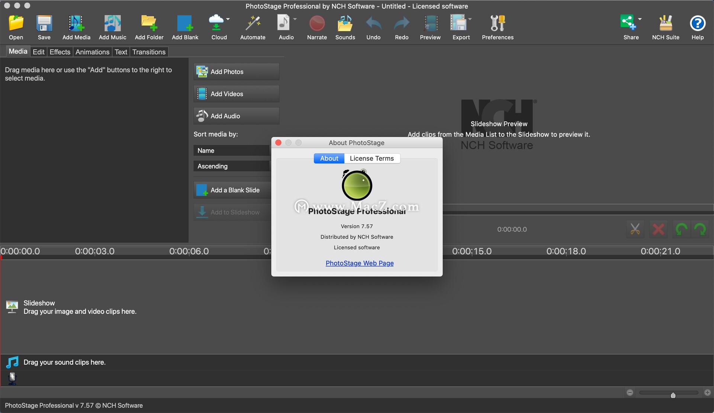
Task: Expand the Cloud dropdown arrow
Action: pos(228,19)
